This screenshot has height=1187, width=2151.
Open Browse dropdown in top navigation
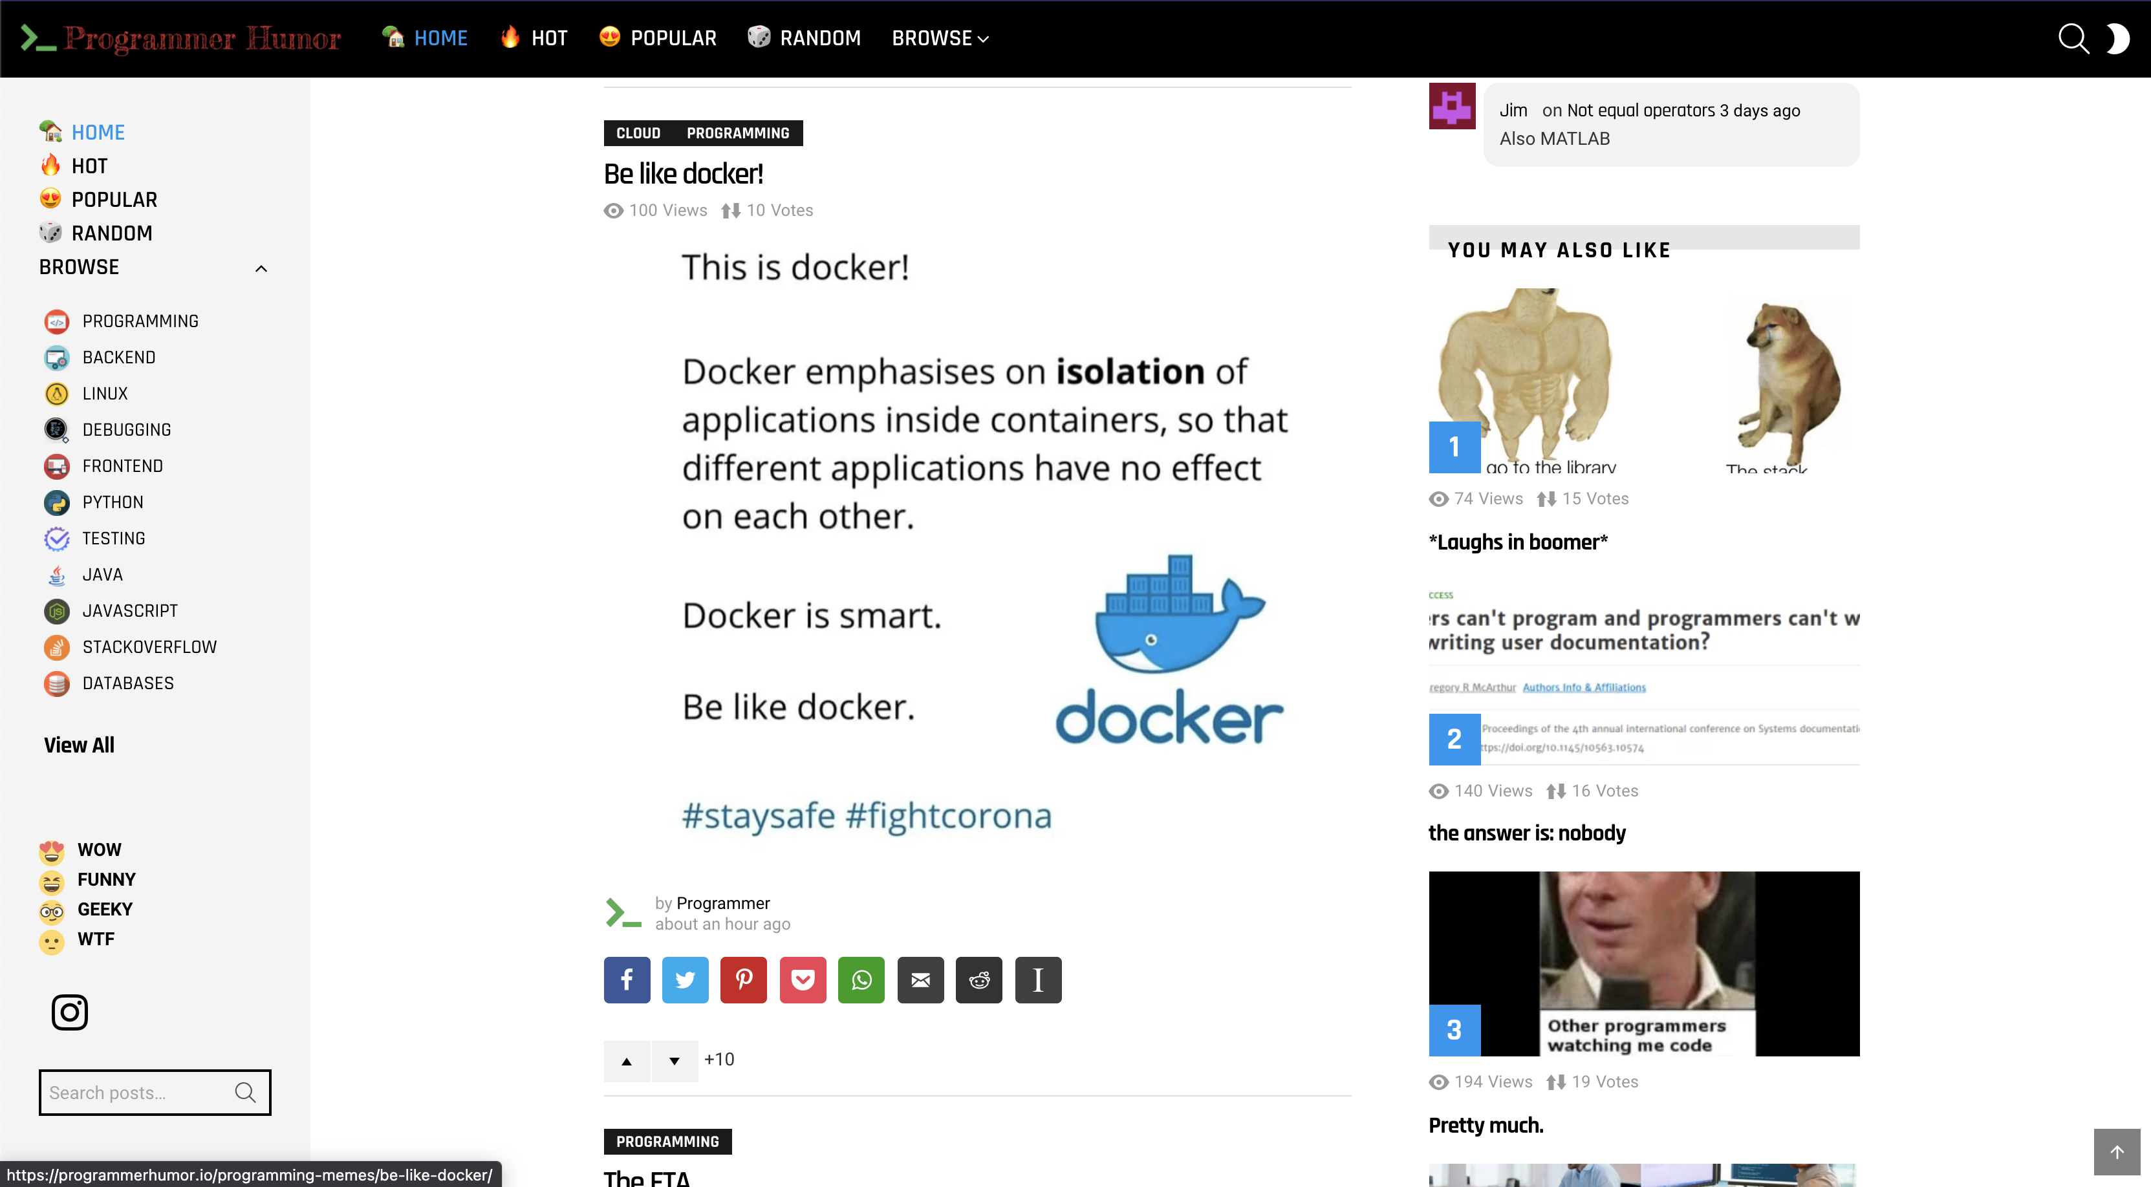940,38
